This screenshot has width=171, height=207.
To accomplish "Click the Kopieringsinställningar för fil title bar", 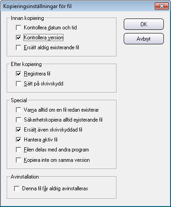I will tap(77, 6).
